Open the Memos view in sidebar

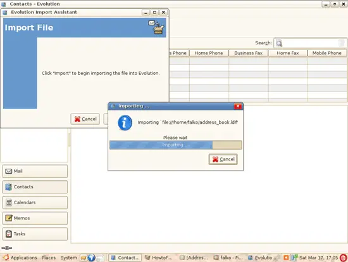[x=35, y=218]
